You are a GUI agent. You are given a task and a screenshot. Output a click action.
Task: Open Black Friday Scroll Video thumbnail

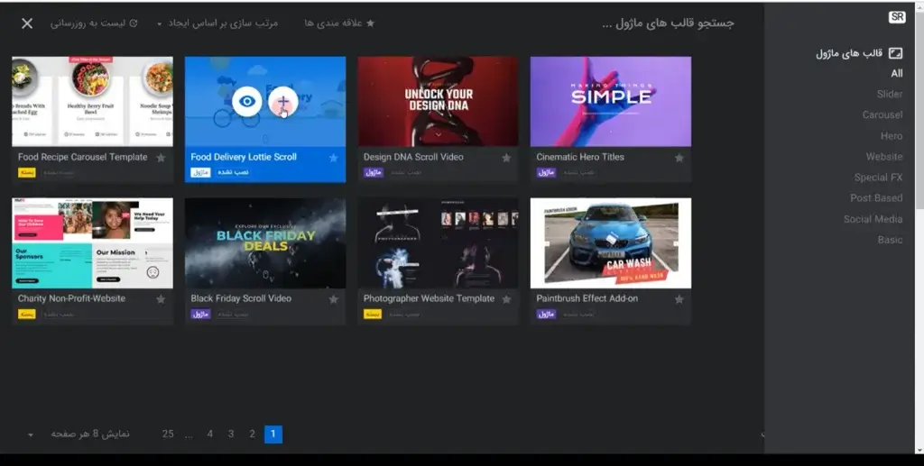point(265,243)
